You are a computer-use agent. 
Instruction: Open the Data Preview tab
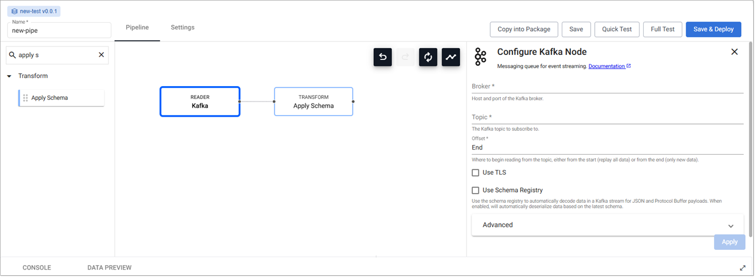pyautogui.click(x=109, y=267)
